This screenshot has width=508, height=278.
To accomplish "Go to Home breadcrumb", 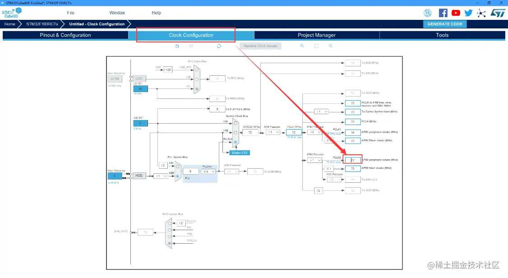I will [x=10, y=24].
